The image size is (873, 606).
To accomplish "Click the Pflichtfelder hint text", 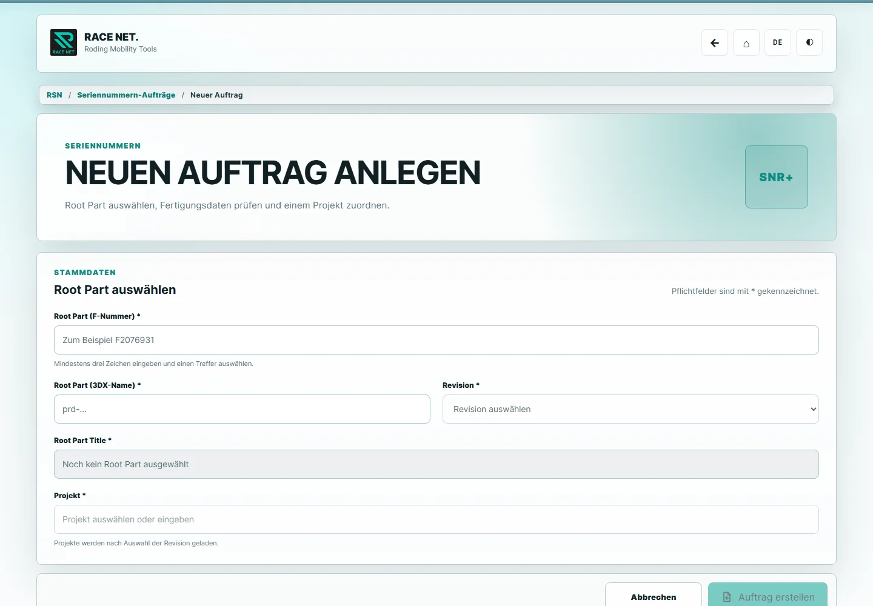I will click(x=745, y=291).
